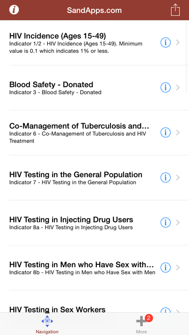Open the More tab with badge
This screenshot has height=335, width=189.
pyautogui.click(x=142, y=324)
